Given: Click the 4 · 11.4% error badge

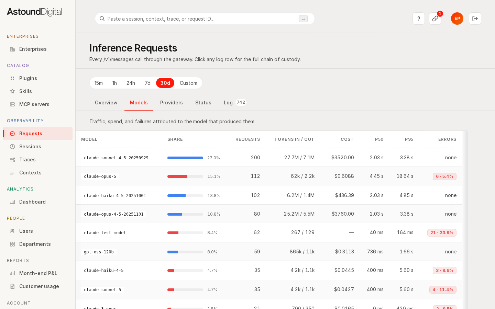Looking at the screenshot, I should coord(443,290).
